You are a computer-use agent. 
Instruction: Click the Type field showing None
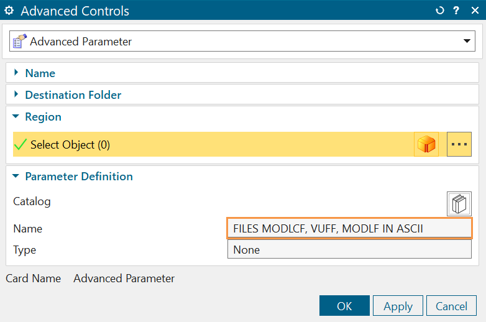point(349,250)
